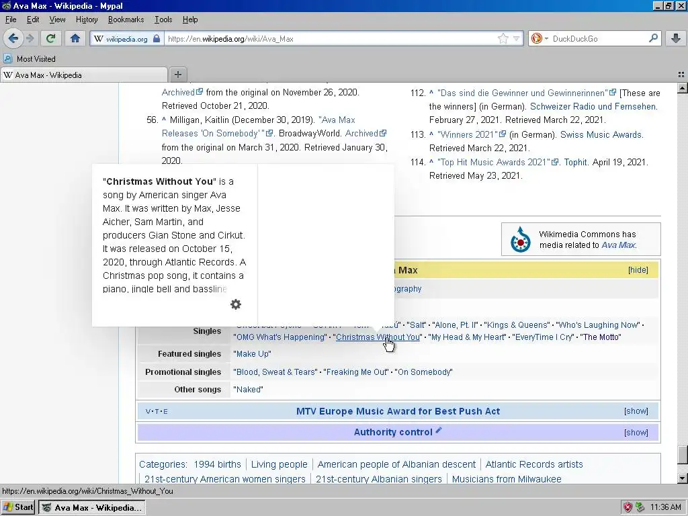Open the File menu
This screenshot has height=516, width=688.
coord(11,19)
